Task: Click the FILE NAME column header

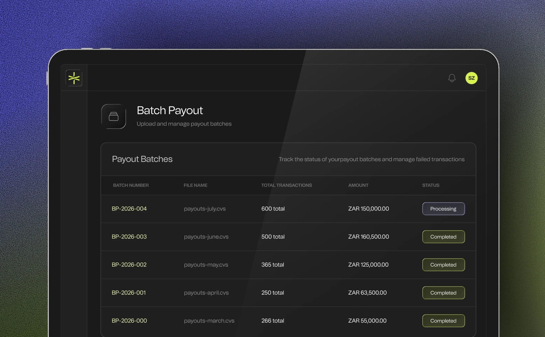Action: [x=195, y=185]
